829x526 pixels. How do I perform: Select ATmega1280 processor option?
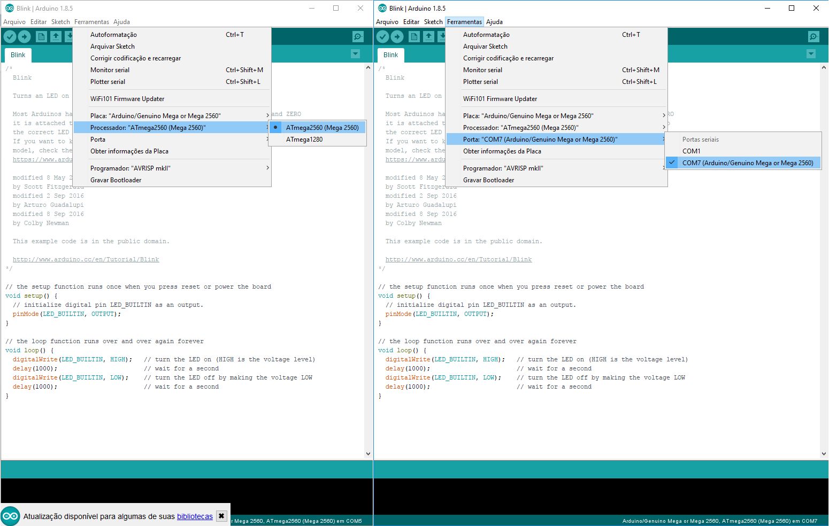(x=318, y=140)
